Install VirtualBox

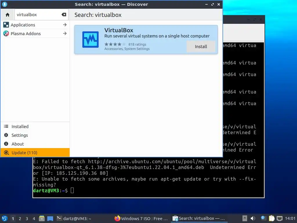pos(201,46)
